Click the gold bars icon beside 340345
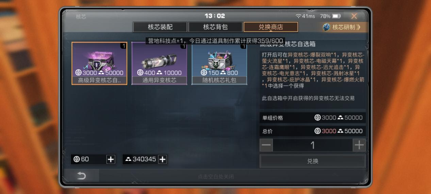 pos(128,159)
